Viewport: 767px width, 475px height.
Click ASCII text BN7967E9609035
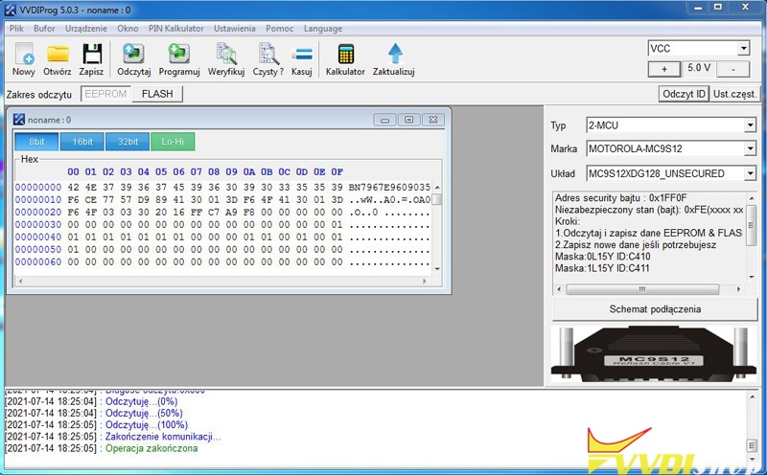[389, 187]
